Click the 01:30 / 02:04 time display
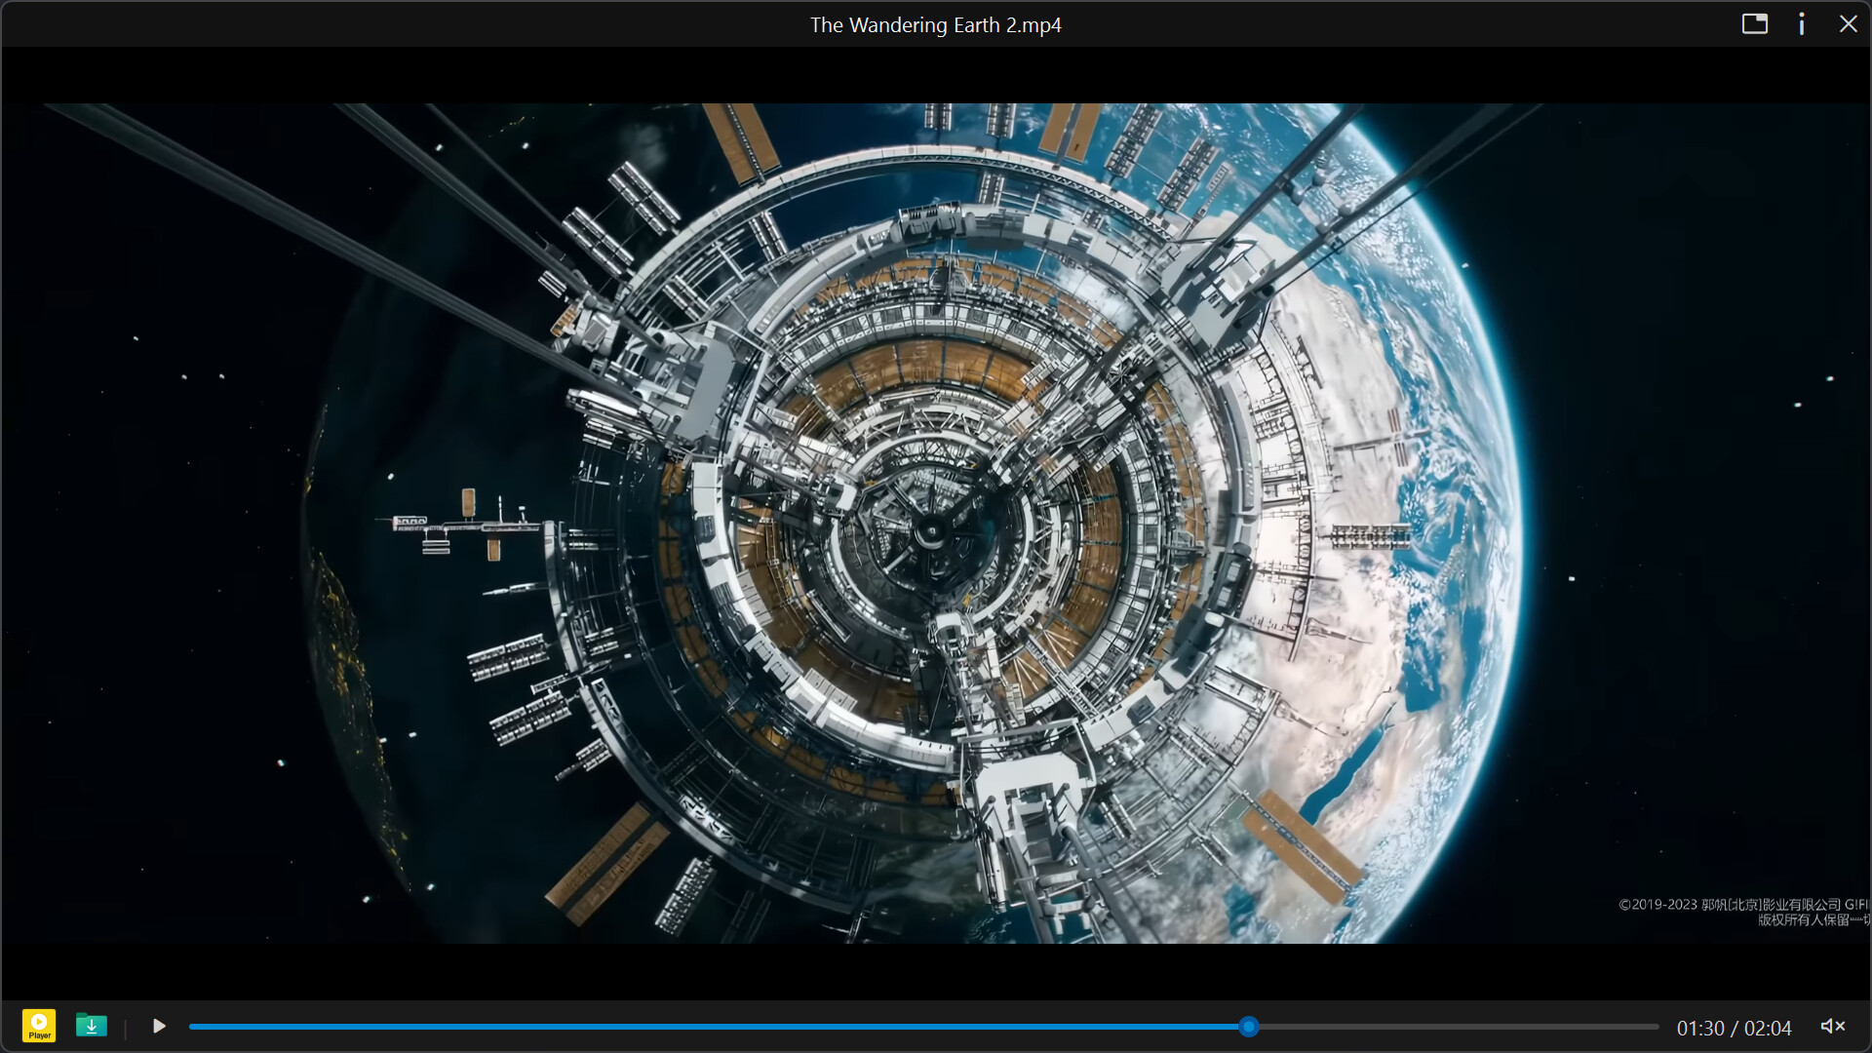 click(x=1734, y=1028)
